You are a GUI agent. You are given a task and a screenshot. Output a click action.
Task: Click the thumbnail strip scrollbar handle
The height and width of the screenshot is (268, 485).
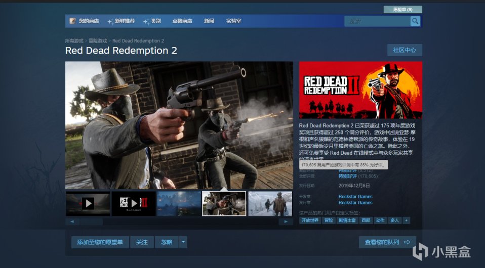coord(91,221)
